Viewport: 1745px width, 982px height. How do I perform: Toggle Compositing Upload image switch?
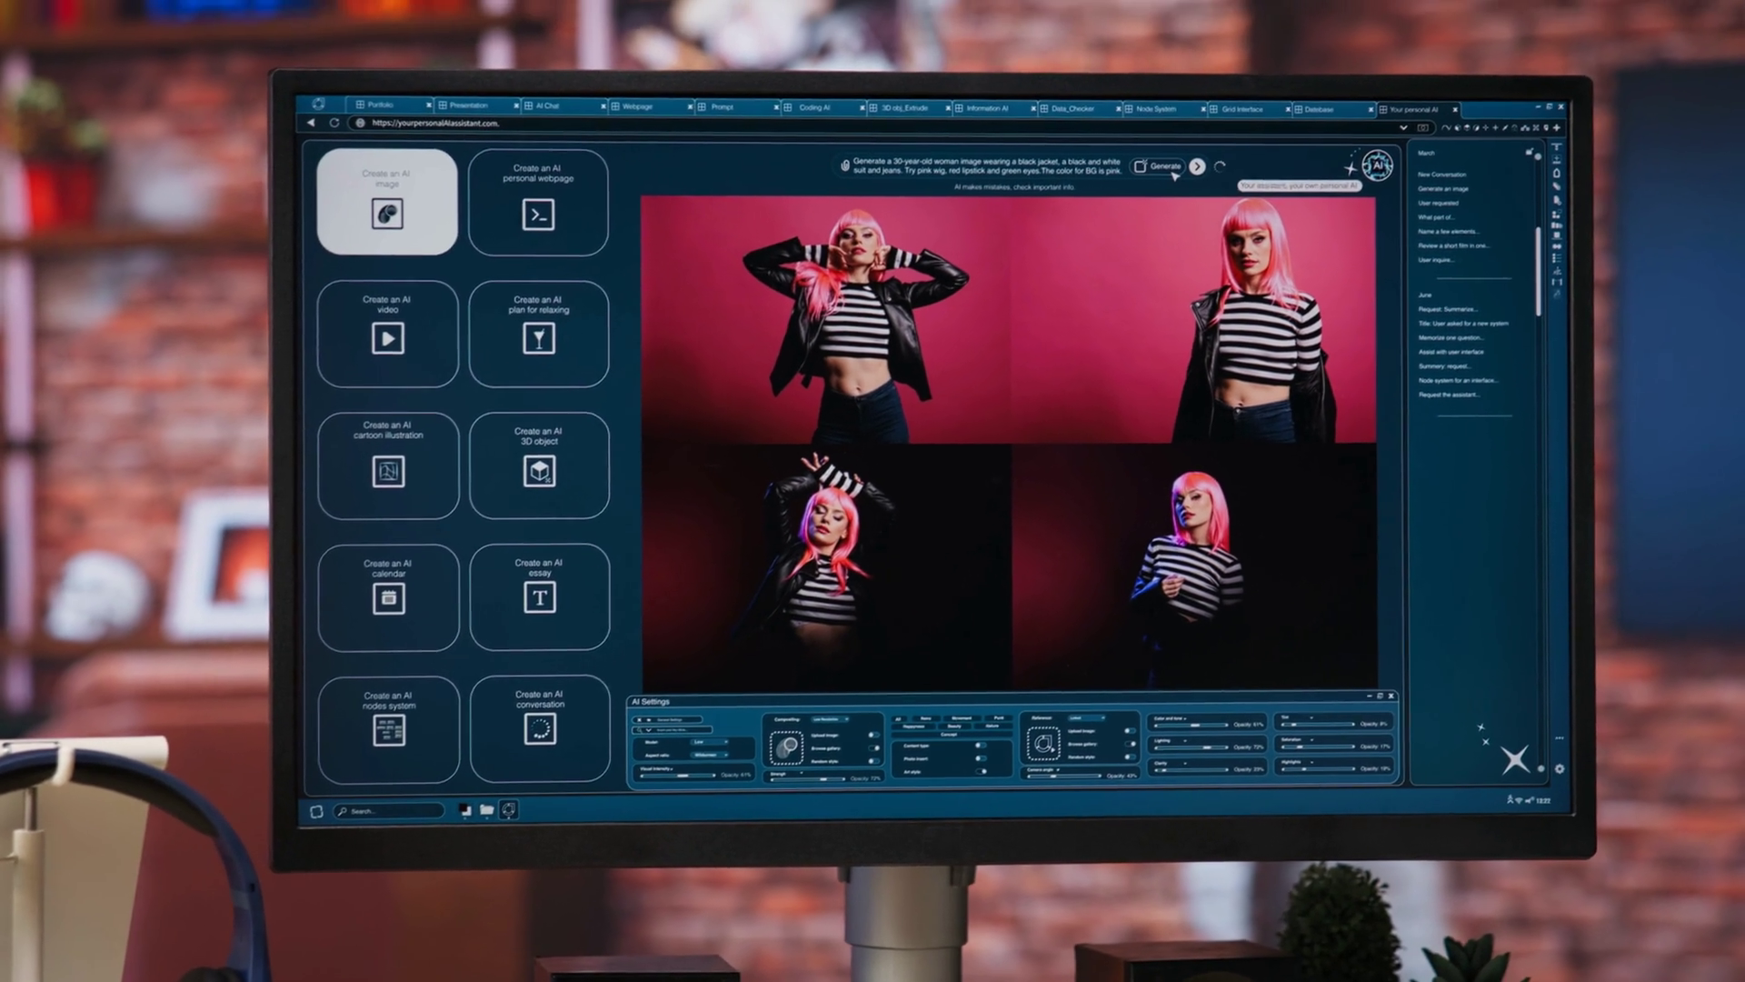[x=874, y=735]
